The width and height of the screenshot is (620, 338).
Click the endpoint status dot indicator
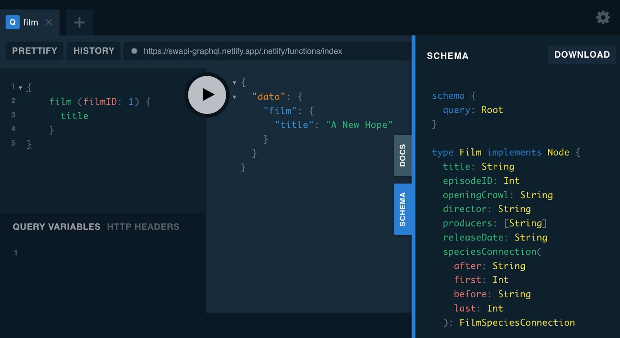134,51
